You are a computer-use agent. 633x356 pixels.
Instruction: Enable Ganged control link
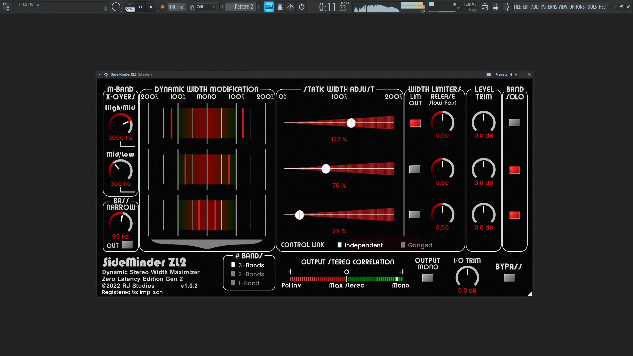point(403,245)
